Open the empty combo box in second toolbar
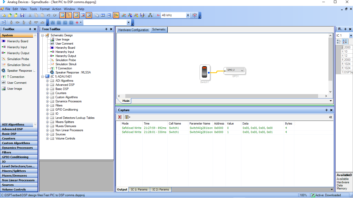This screenshot has width=353, height=198. [128, 22]
